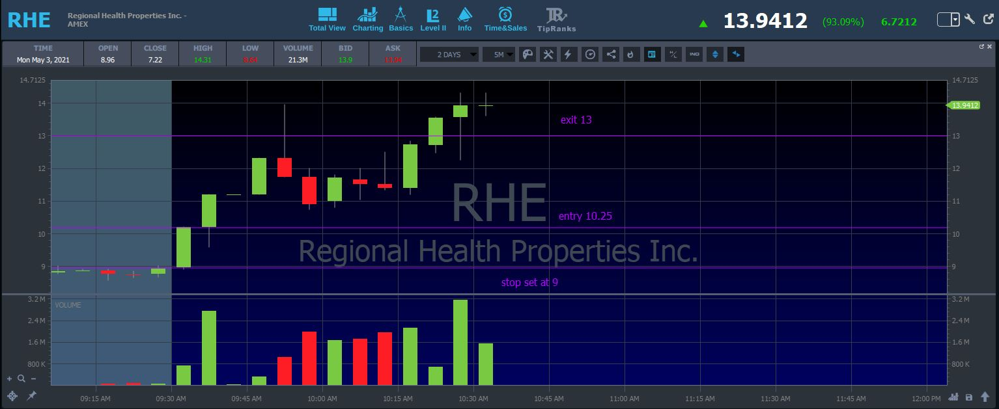
Task: Click the OPEN 8.96 cell
Action: coord(108,54)
